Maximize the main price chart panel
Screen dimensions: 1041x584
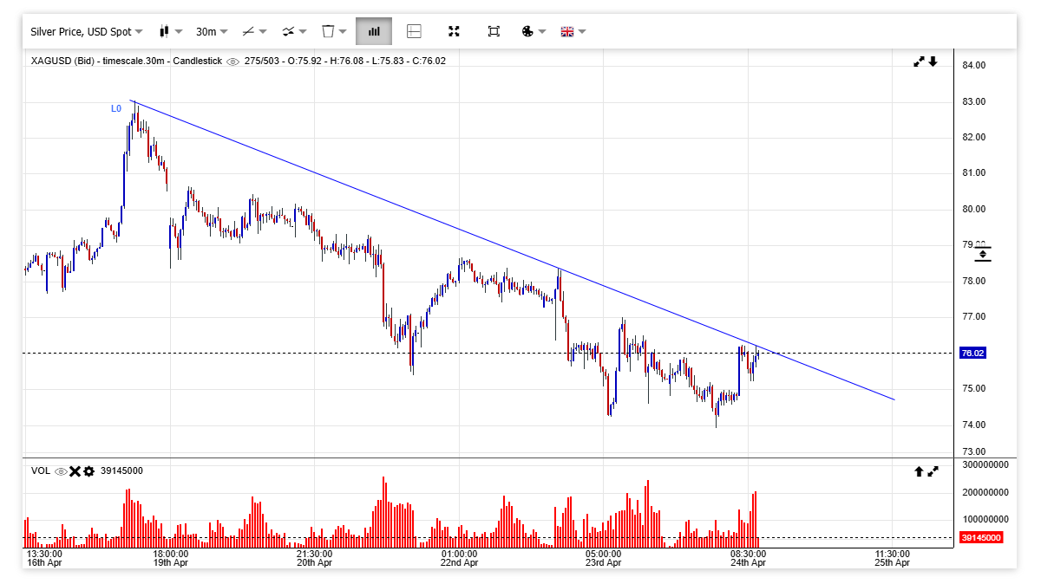click(x=919, y=62)
